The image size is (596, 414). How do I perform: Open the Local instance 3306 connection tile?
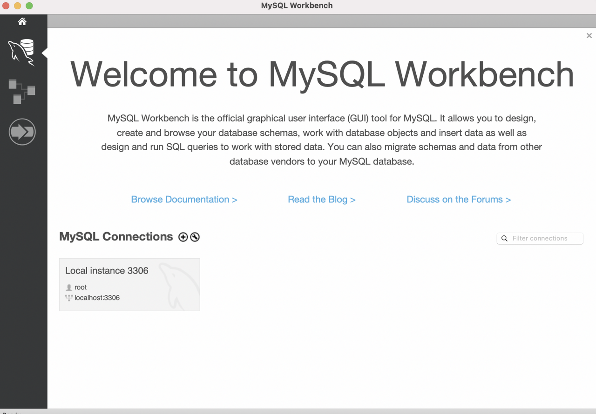[129, 285]
